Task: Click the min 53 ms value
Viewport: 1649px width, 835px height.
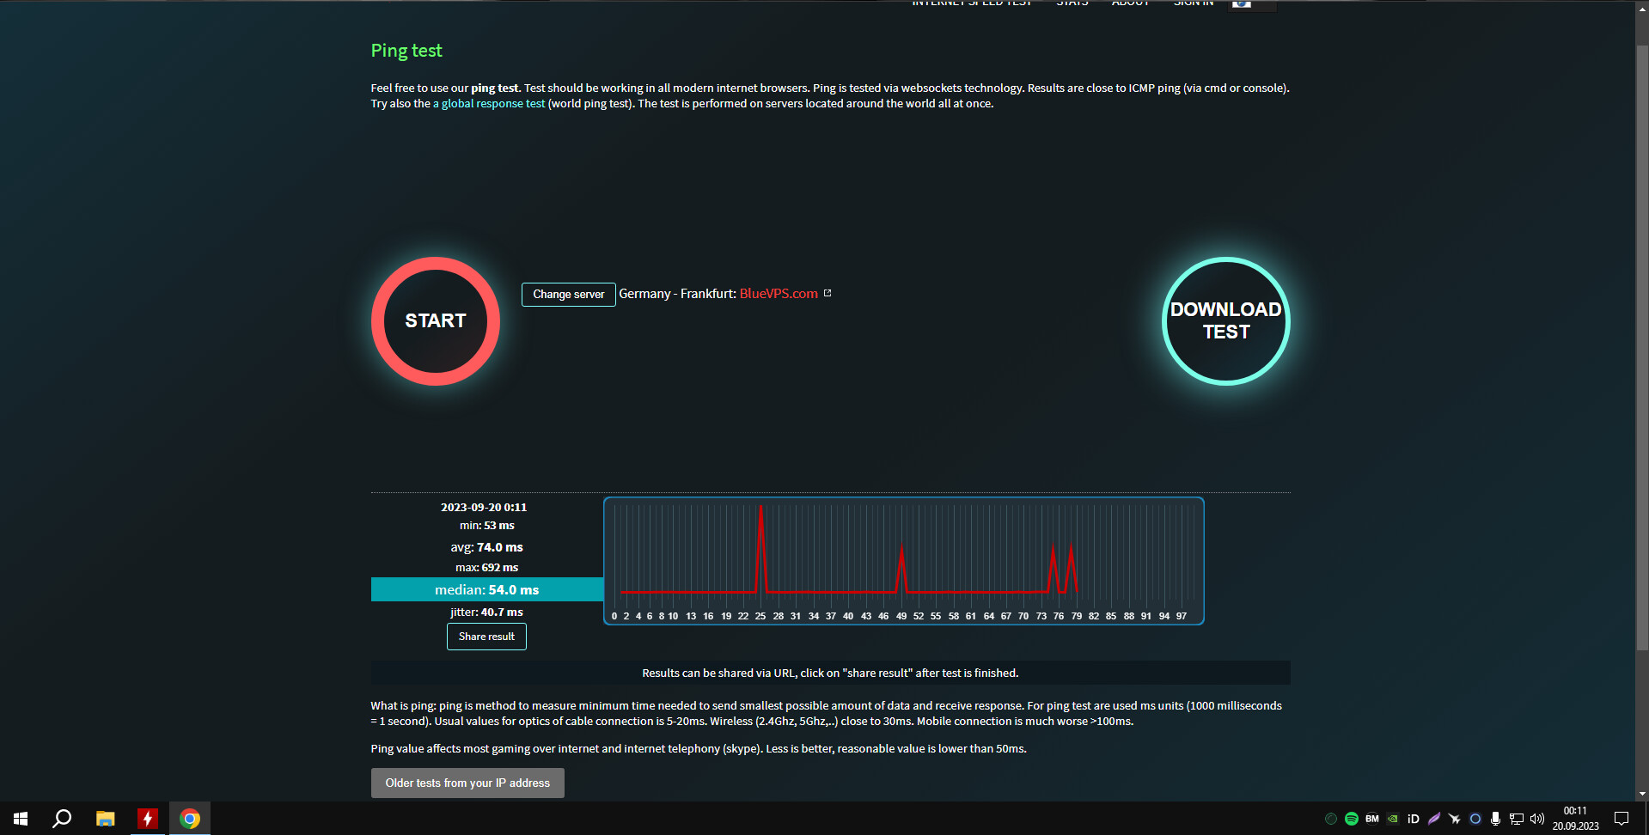Action: pyautogui.click(x=499, y=526)
